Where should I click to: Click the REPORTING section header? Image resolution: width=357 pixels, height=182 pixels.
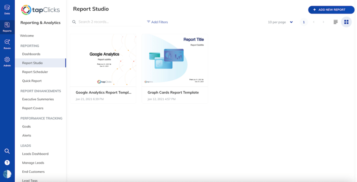pos(30,46)
